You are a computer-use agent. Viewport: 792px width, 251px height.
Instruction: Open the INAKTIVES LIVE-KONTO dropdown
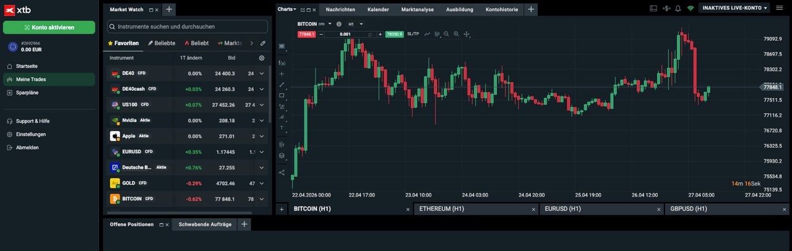click(735, 8)
